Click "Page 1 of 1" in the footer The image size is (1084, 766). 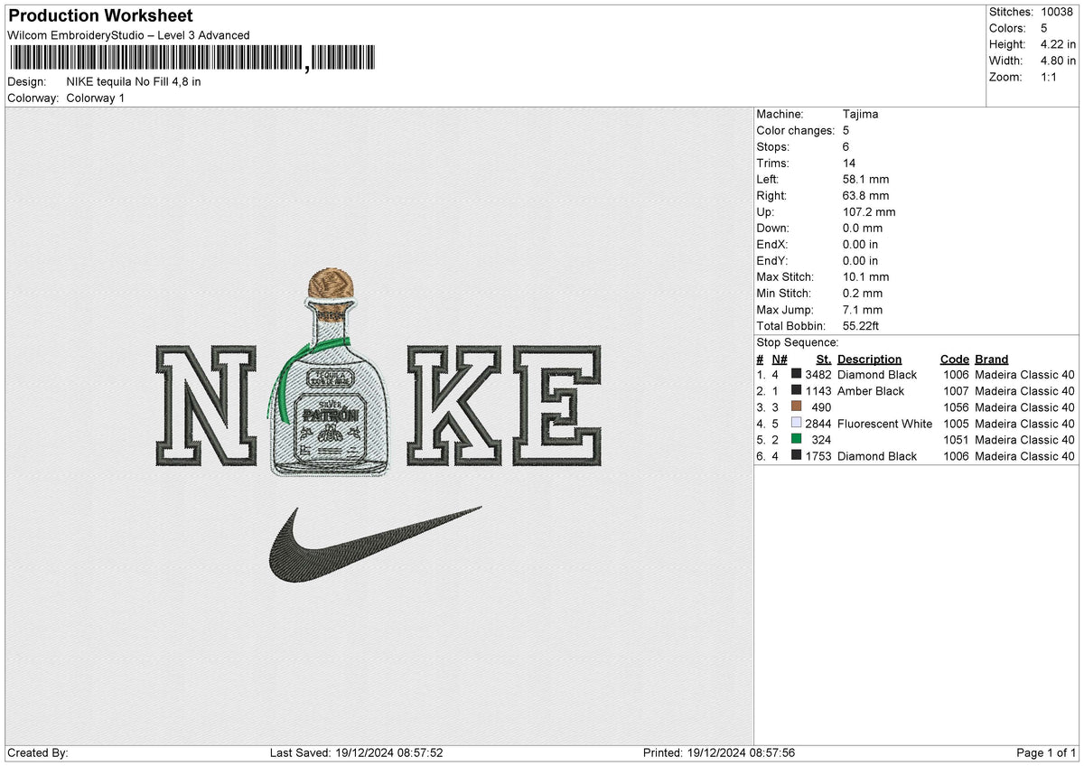tap(1046, 752)
